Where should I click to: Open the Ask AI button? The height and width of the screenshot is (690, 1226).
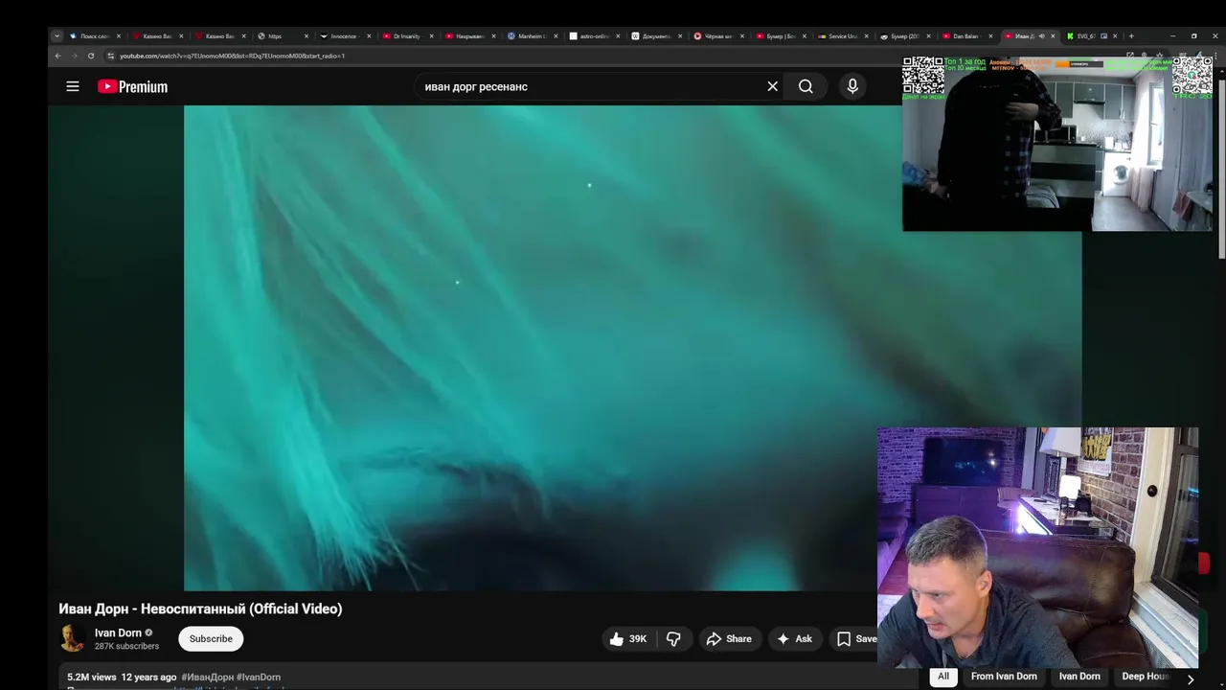(x=794, y=639)
